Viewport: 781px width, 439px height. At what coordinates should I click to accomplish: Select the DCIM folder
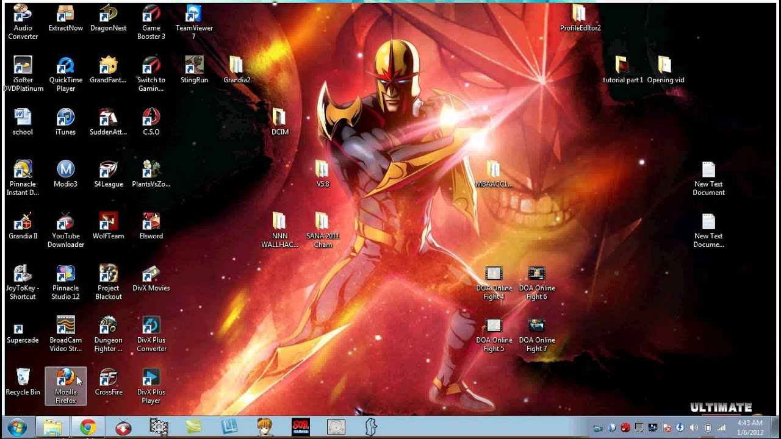pos(279,121)
